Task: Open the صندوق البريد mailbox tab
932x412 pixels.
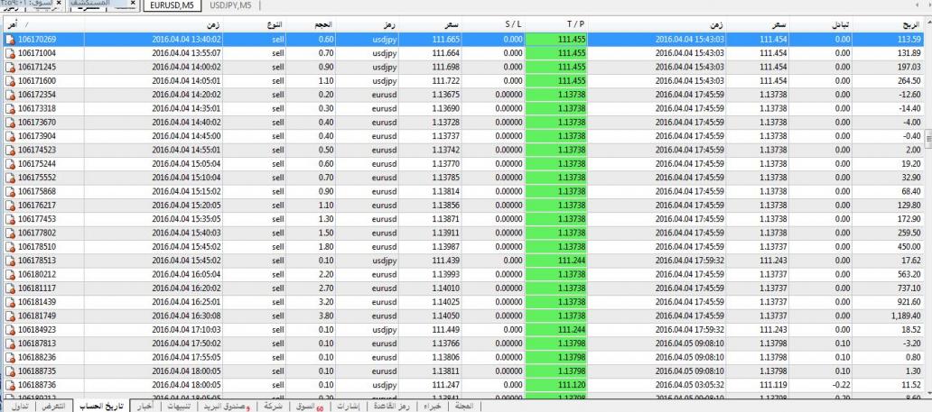Action: (x=227, y=407)
